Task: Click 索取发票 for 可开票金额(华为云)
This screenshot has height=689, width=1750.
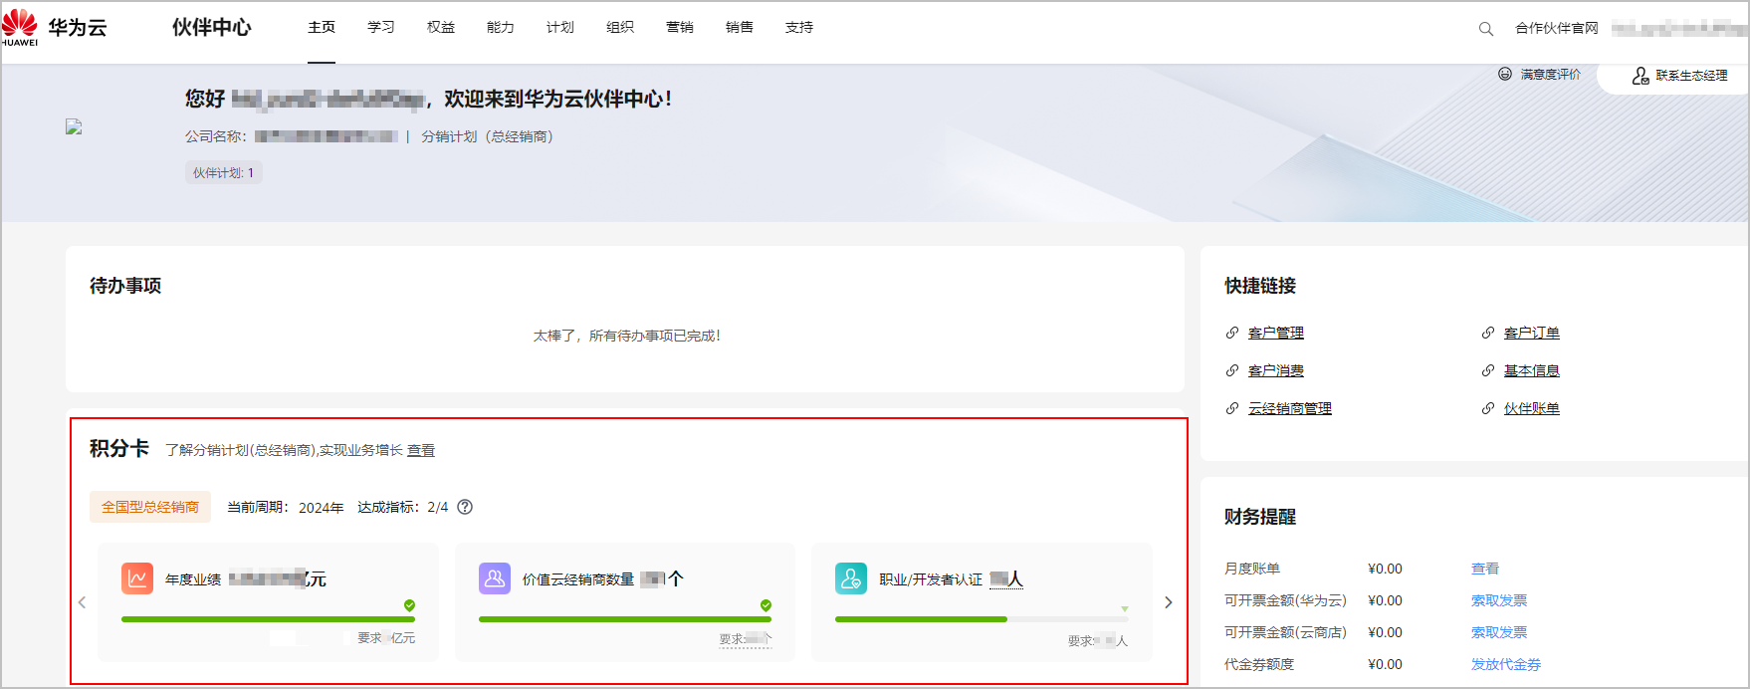Action: point(1499,600)
